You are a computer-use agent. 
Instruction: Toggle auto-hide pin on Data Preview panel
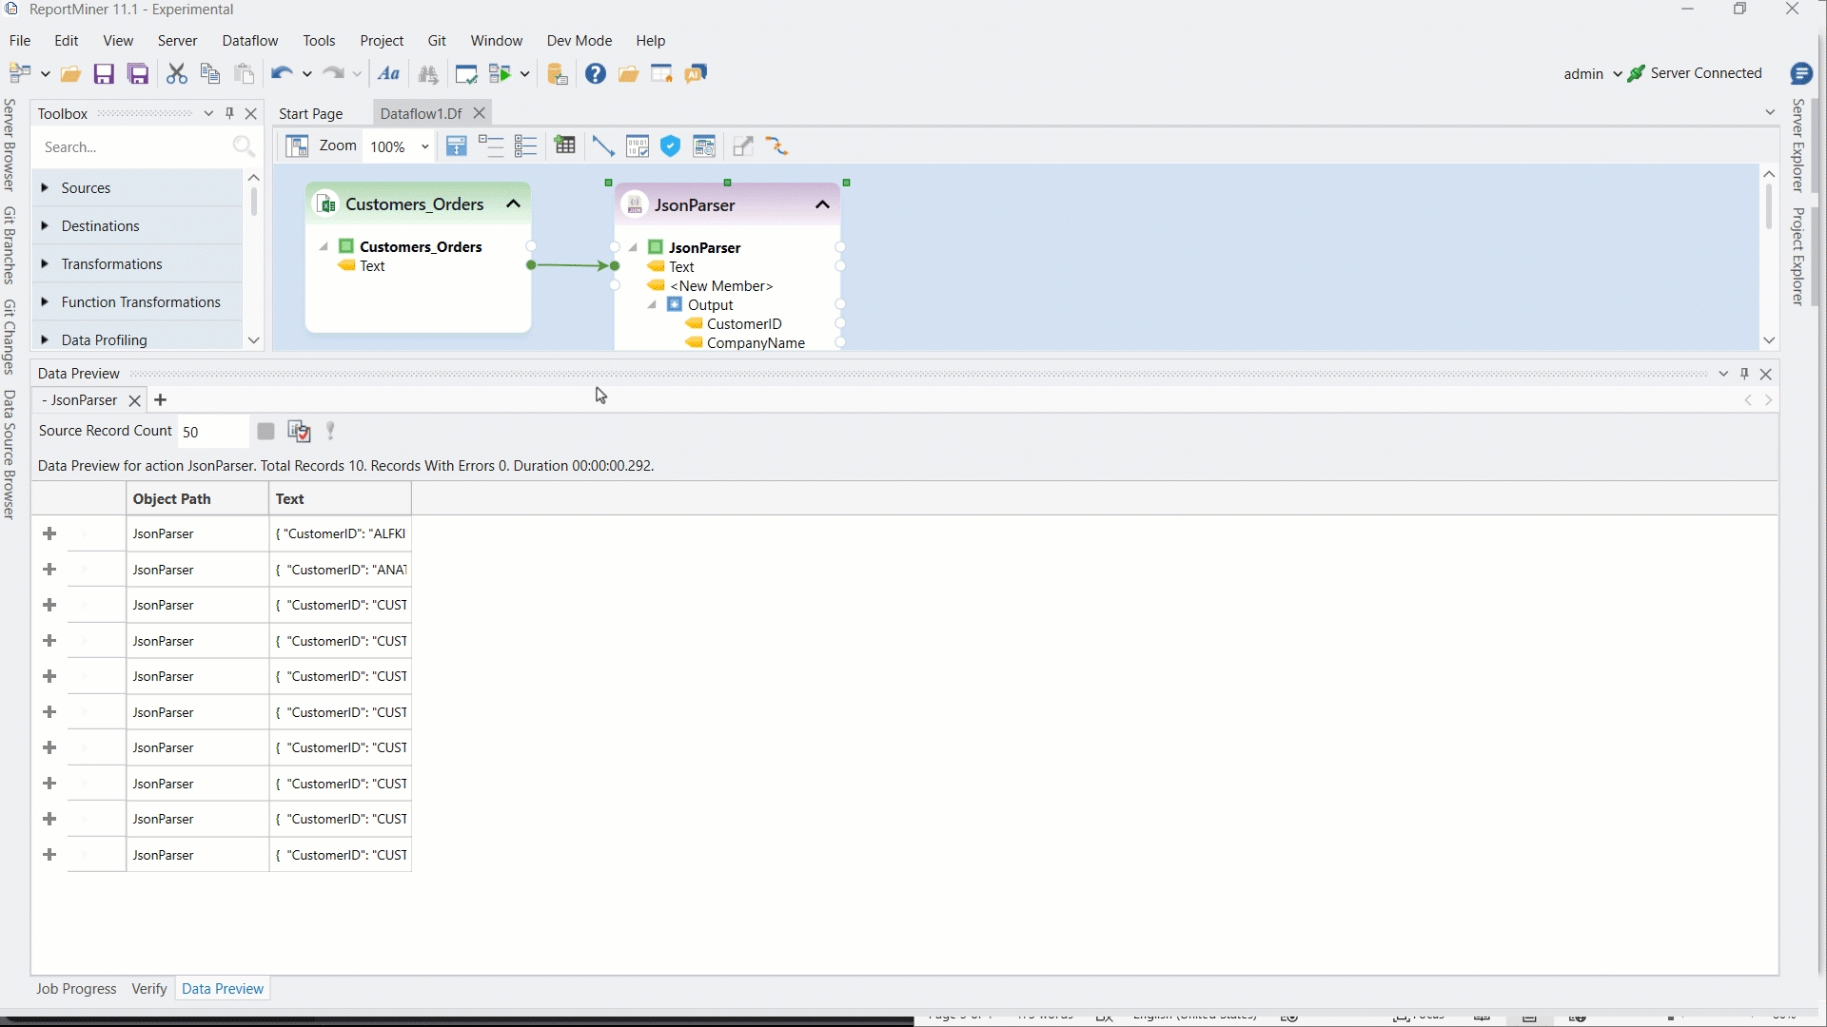(1744, 374)
